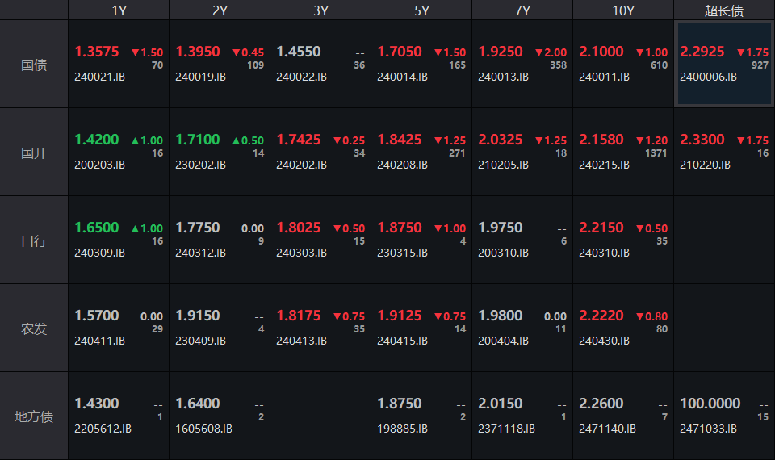Choose the 口行 row label
Image resolution: width=775 pixels, height=460 pixels.
(34, 240)
